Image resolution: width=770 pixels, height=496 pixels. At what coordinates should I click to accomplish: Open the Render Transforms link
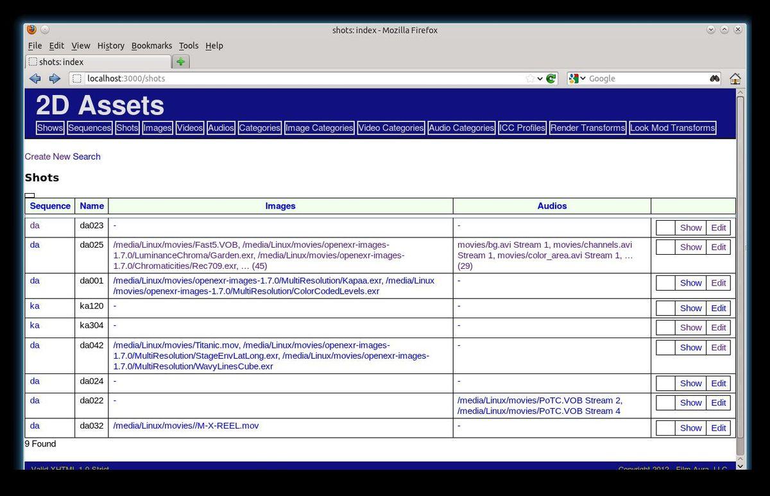[588, 128]
